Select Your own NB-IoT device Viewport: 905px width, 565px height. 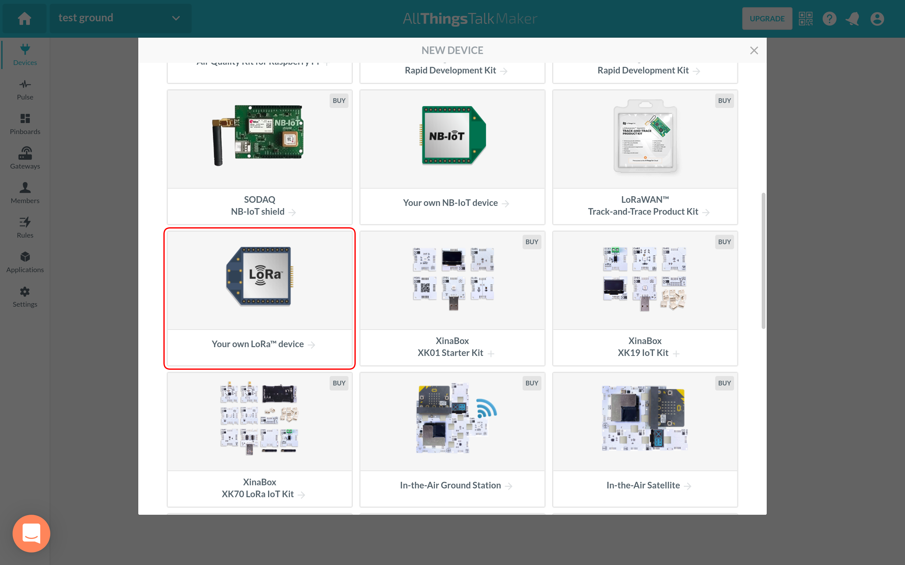tap(452, 157)
